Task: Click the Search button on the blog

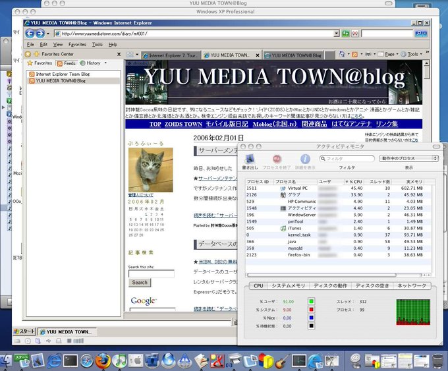Action: tap(140, 283)
